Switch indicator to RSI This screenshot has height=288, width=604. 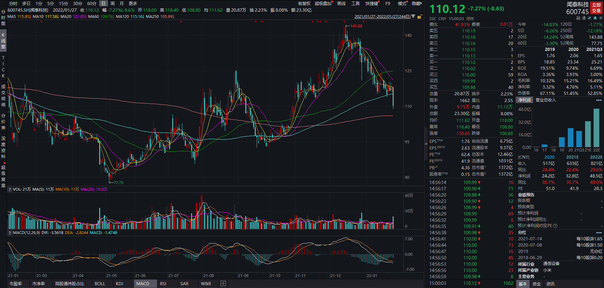pyautogui.click(x=163, y=284)
